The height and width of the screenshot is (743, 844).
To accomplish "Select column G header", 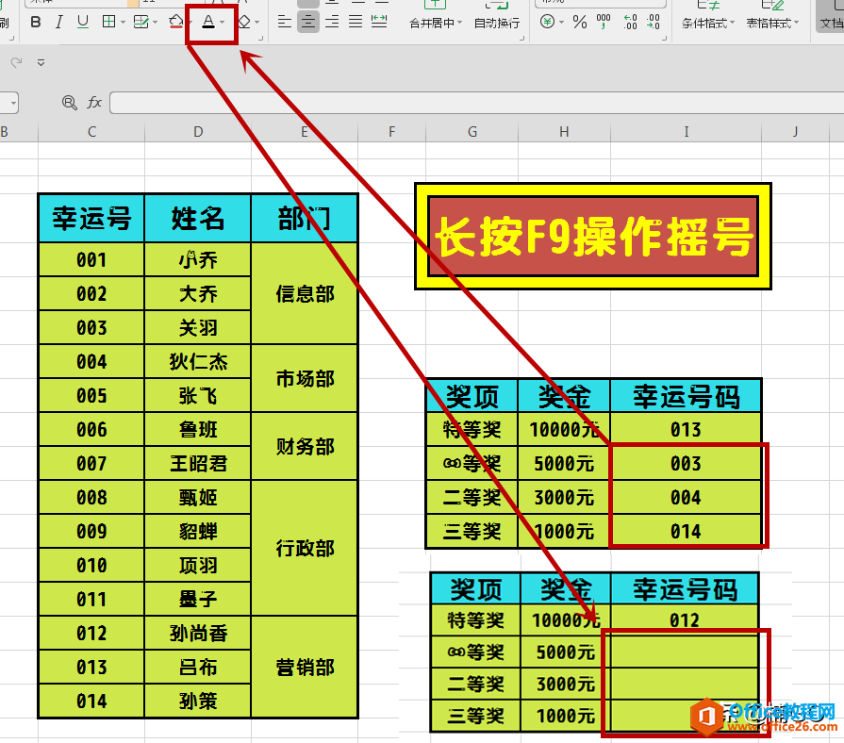I will coord(472,132).
